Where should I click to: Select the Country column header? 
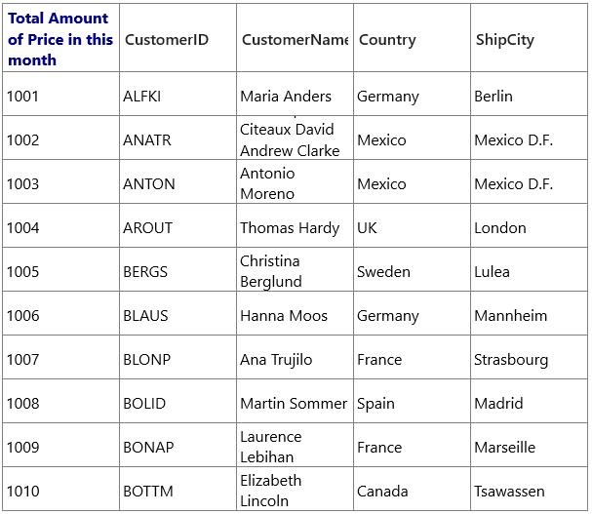pyautogui.click(x=412, y=39)
